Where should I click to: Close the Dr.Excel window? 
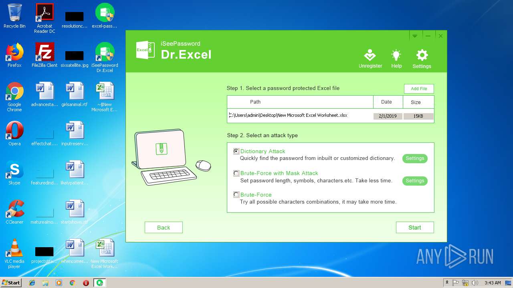(x=440, y=36)
